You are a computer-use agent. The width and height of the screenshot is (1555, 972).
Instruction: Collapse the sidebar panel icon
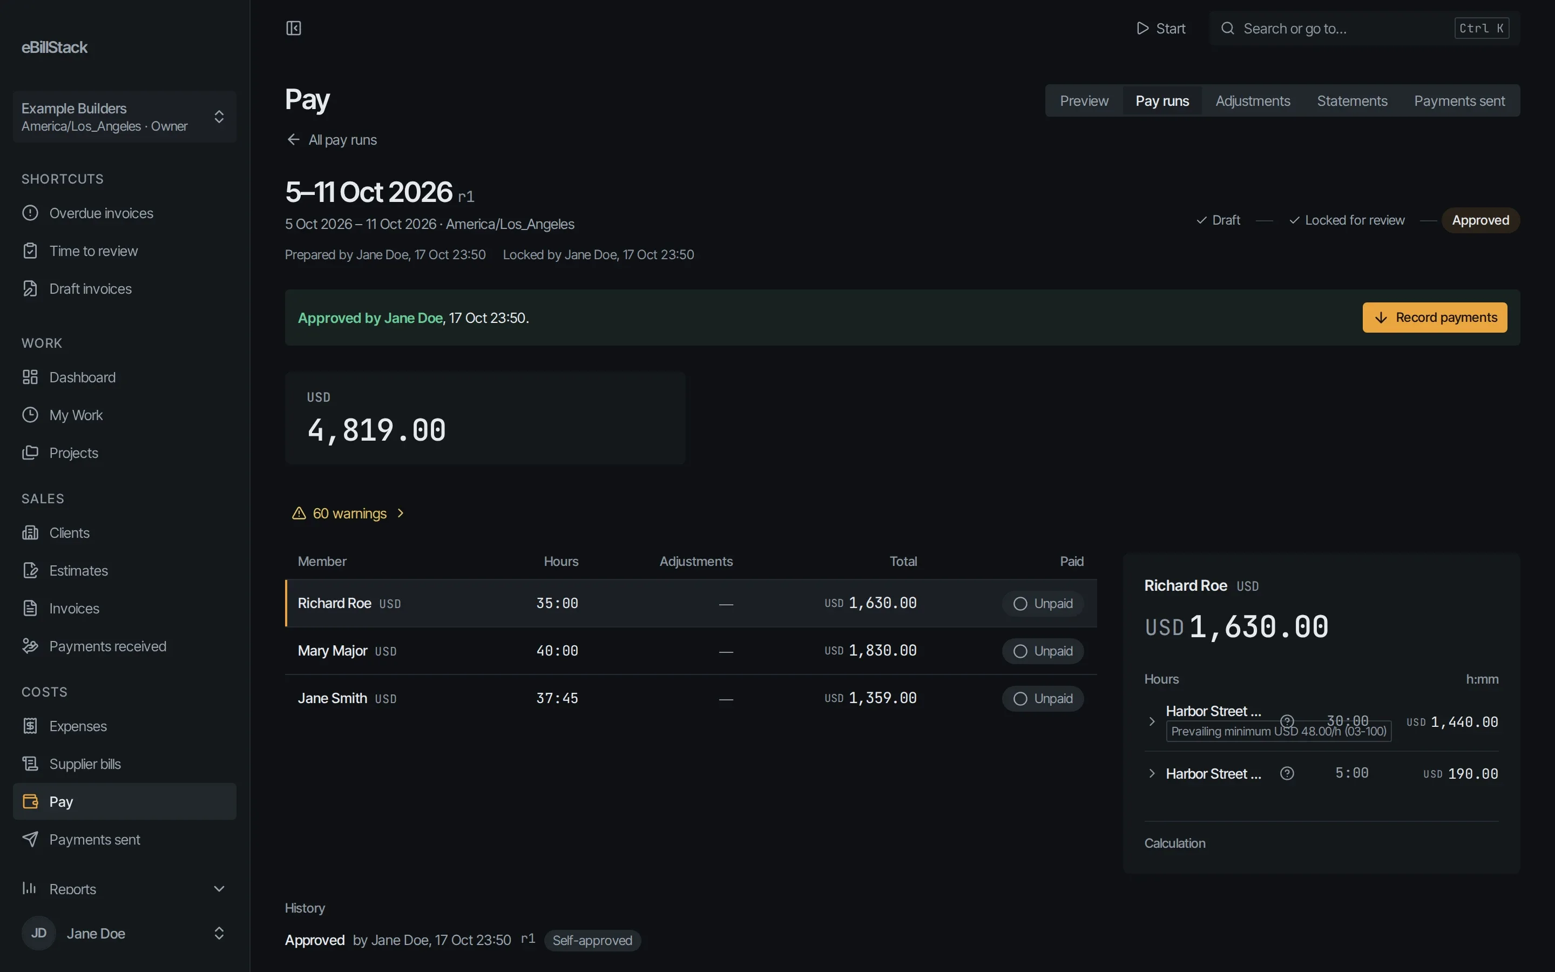[294, 28]
